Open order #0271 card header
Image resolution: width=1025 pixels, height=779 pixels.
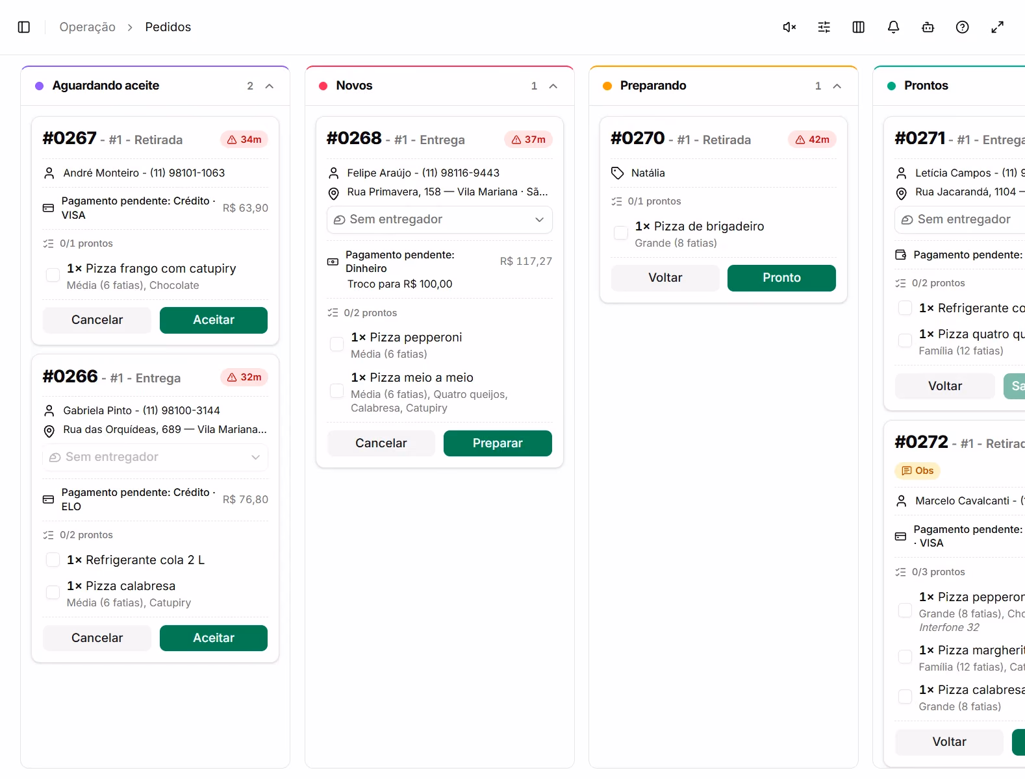(x=959, y=139)
